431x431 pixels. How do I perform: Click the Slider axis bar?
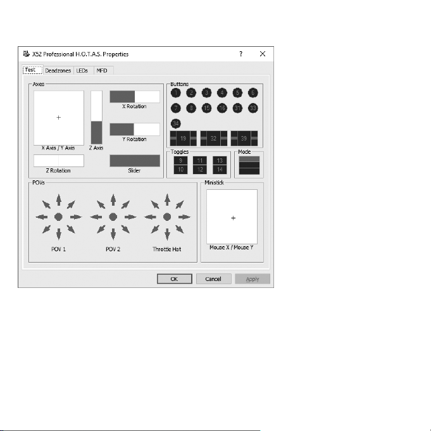tap(135, 161)
